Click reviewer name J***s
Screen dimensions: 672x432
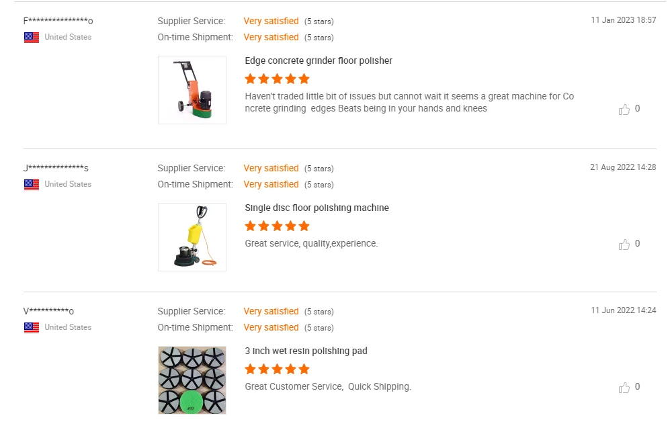[56, 168]
